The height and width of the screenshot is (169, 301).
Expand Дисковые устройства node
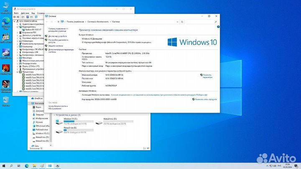tap(17, 35)
